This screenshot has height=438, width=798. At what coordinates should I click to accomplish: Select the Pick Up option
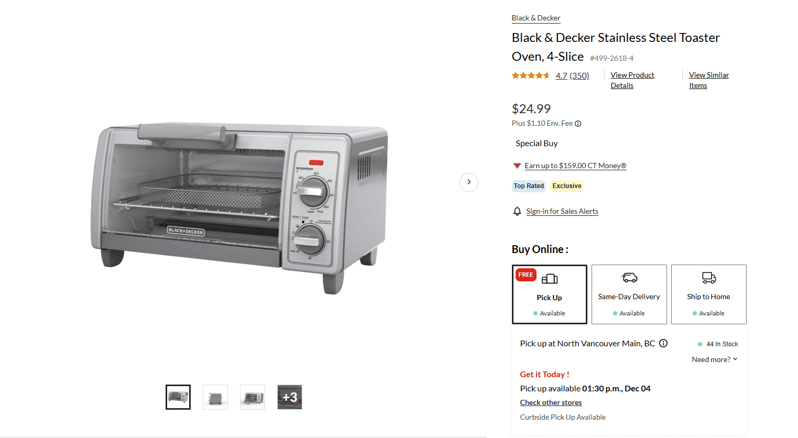550,294
